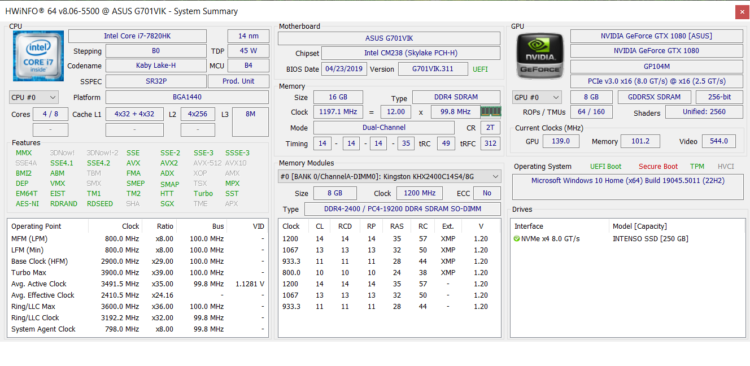This screenshot has height=366, width=750.
Task: Click the 256-bit bus width field
Action: click(x=720, y=97)
